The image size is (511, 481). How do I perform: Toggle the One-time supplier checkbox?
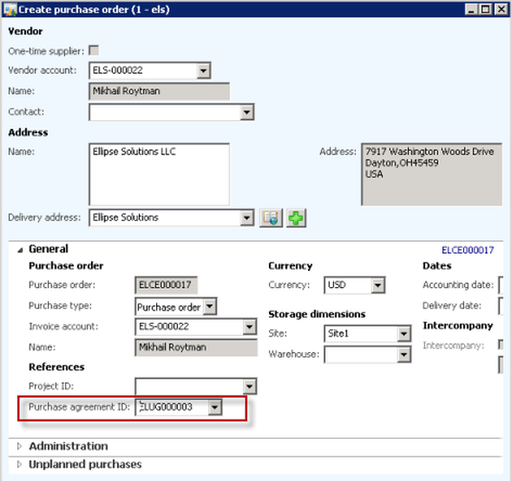[x=94, y=51]
